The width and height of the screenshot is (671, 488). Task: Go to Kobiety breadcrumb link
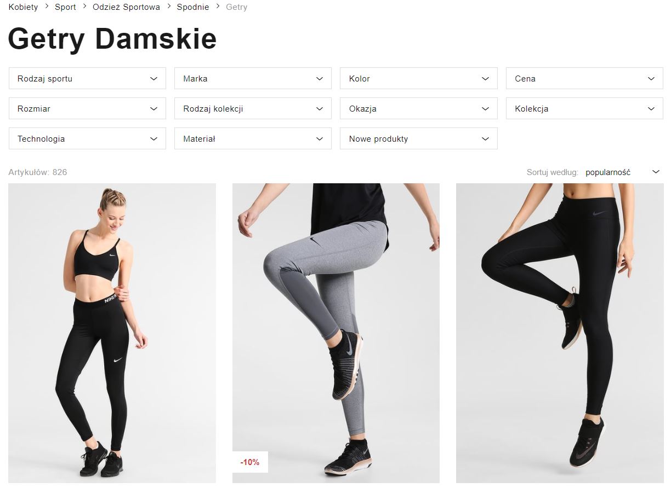click(24, 7)
